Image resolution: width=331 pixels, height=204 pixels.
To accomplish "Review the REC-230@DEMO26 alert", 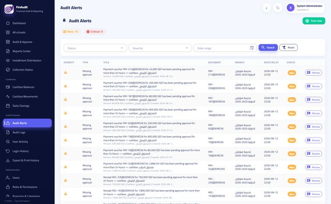I will (313, 181).
